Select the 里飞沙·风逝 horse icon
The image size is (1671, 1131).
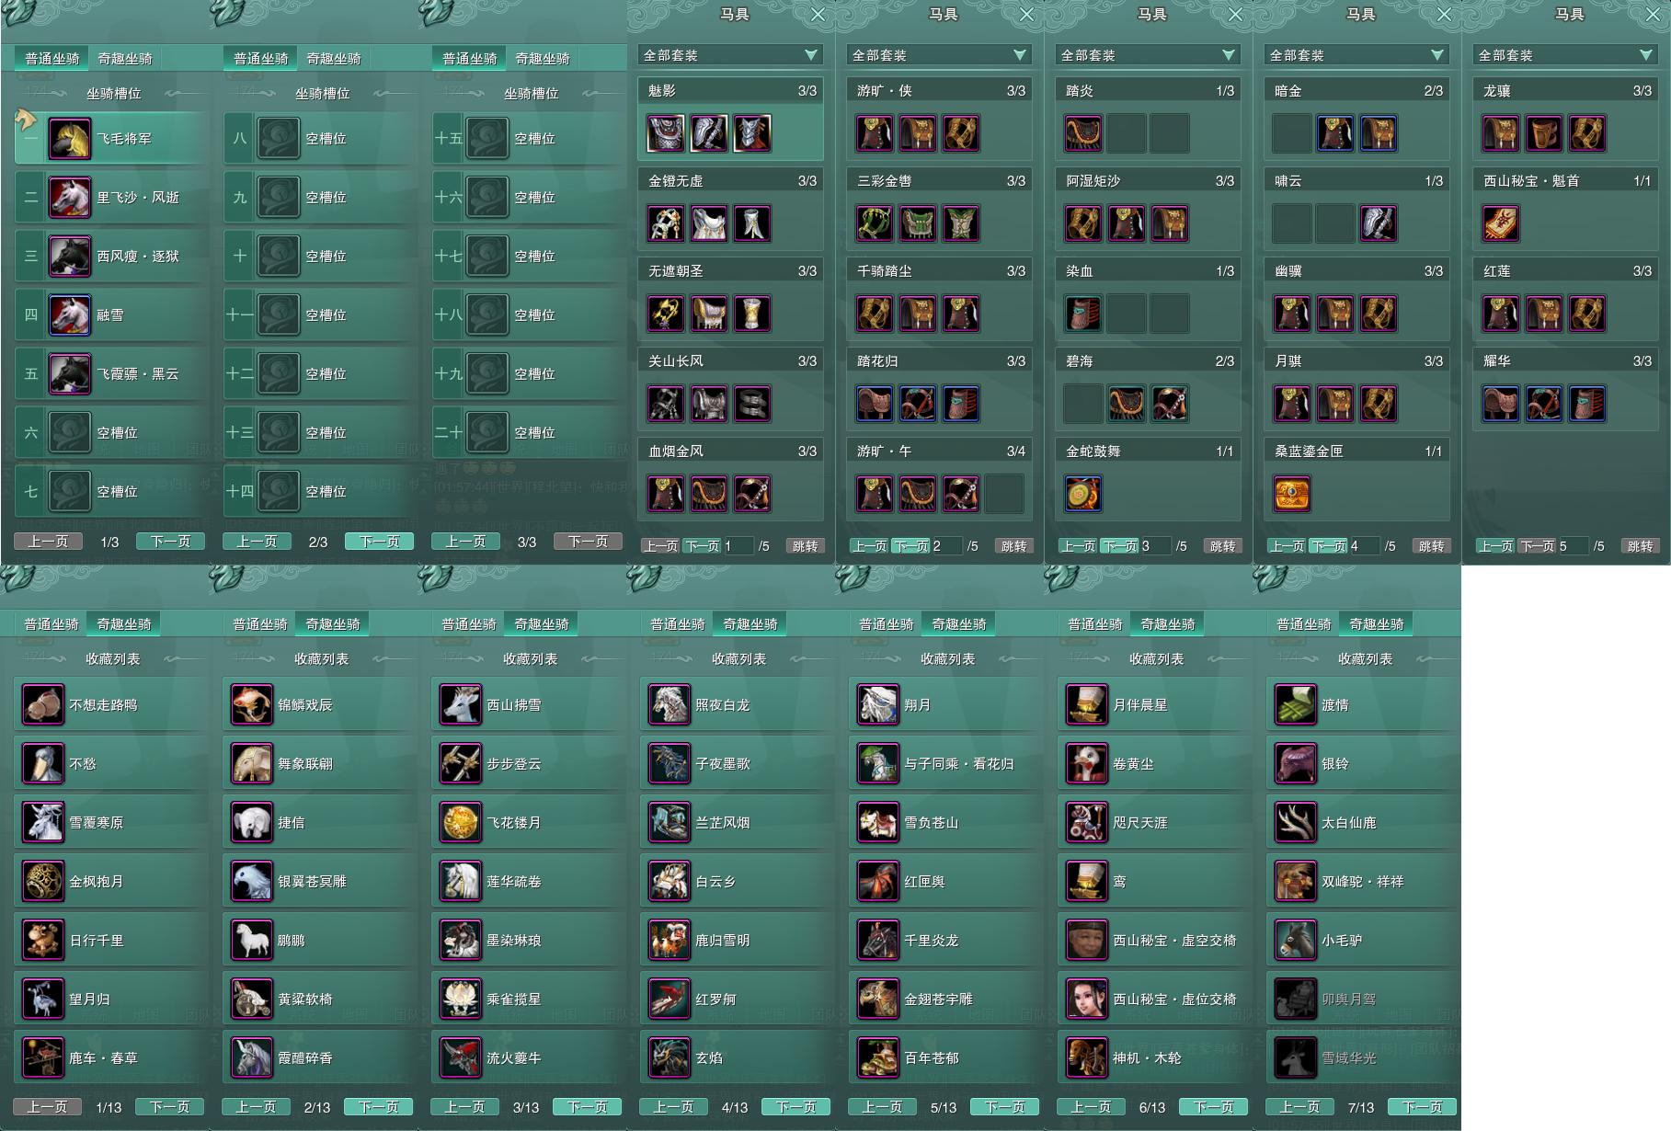(69, 198)
